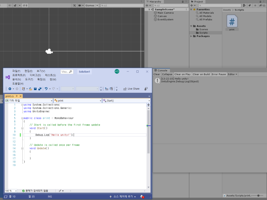Toggle Clear on Play in Console
Viewport: 267px width, 200px height.
(182, 74)
